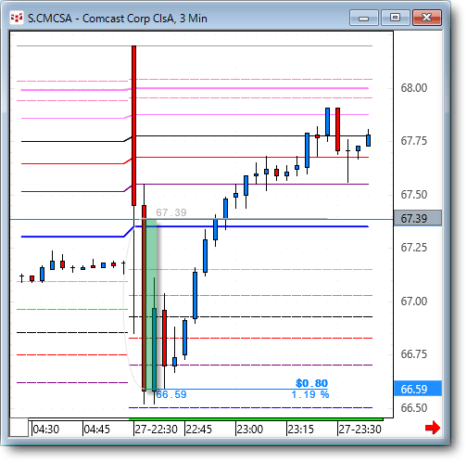Click the 04:45 time axis label

96,430
